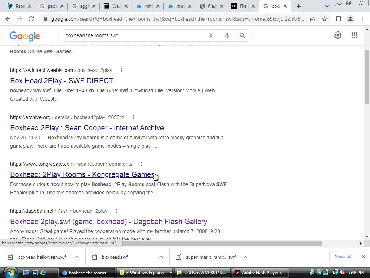Click the https://www.kongregate.com breadcrumb text

coord(42,164)
